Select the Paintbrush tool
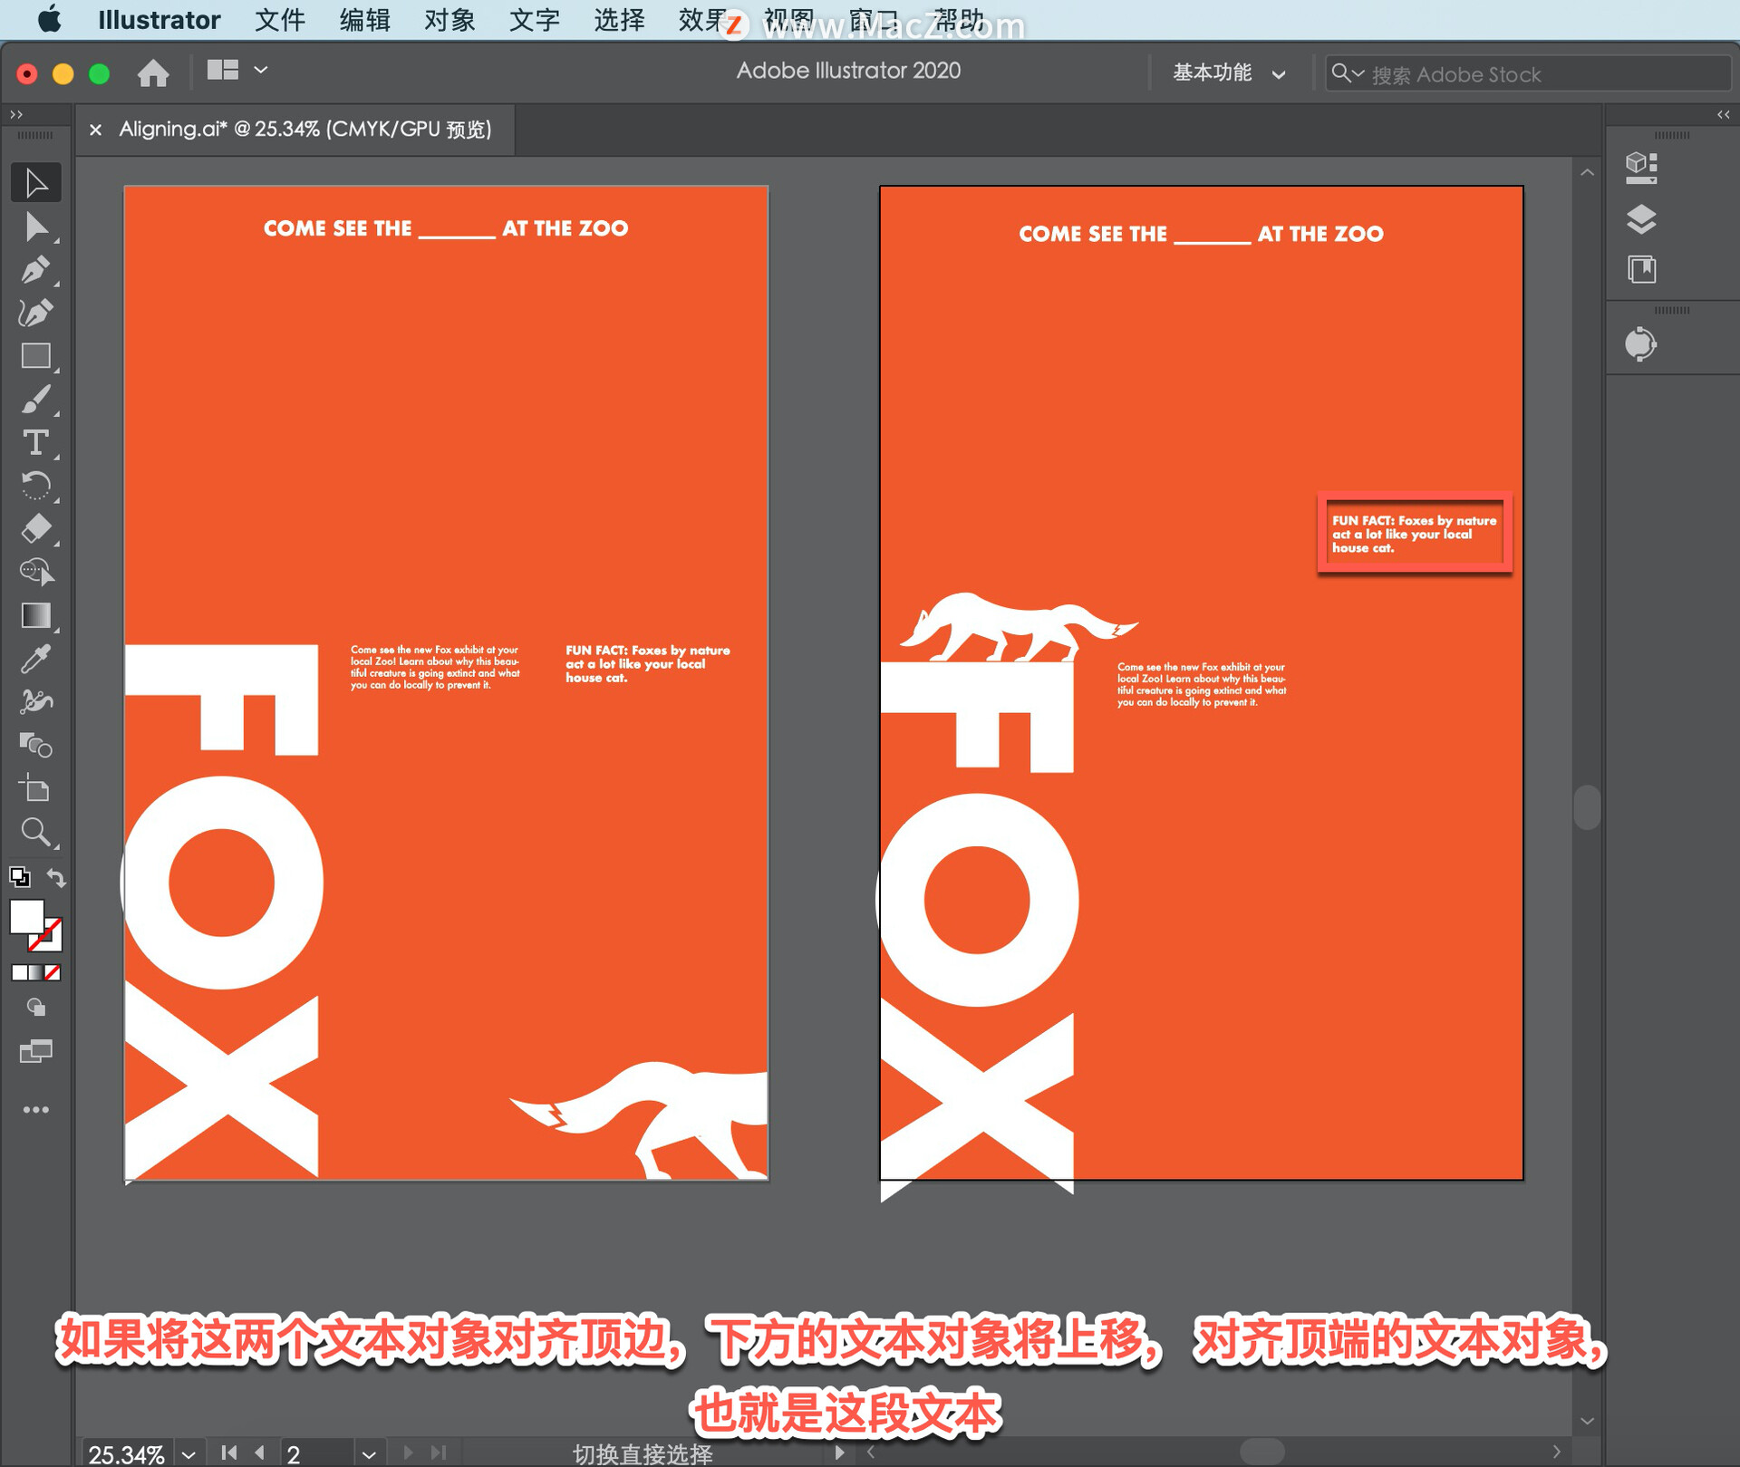The image size is (1740, 1467). click(x=36, y=400)
